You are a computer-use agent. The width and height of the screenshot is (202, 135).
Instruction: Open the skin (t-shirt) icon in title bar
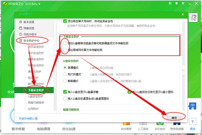[x=177, y=3]
